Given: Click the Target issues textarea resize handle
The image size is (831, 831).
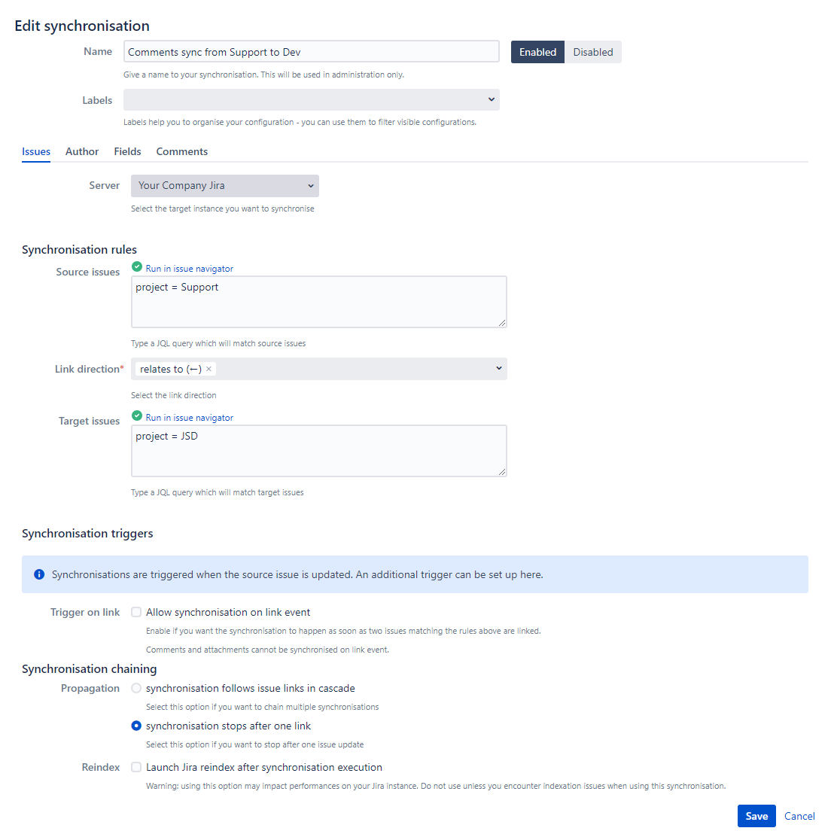Looking at the screenshot, I should click(x=502, y=472).
